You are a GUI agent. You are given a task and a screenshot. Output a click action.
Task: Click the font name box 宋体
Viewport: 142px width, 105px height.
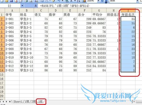(123, 1)
